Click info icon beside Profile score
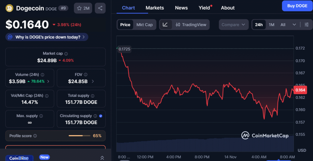 click(x=35, y=136)
